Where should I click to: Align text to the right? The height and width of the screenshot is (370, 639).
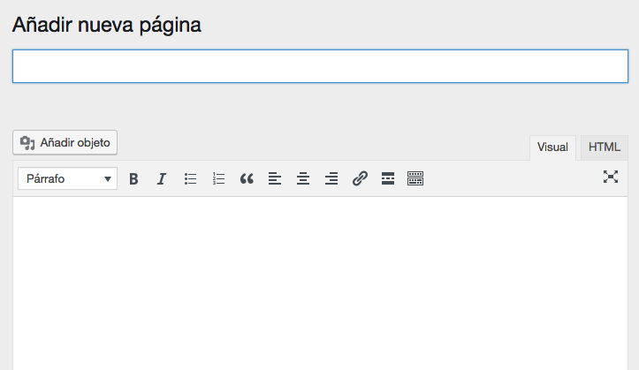tap(331, 178)
